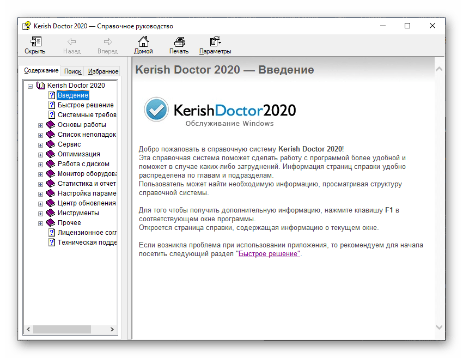Click the purple book icon beside Работа с диском
This screenshot has height=358, width=463.
51,164
